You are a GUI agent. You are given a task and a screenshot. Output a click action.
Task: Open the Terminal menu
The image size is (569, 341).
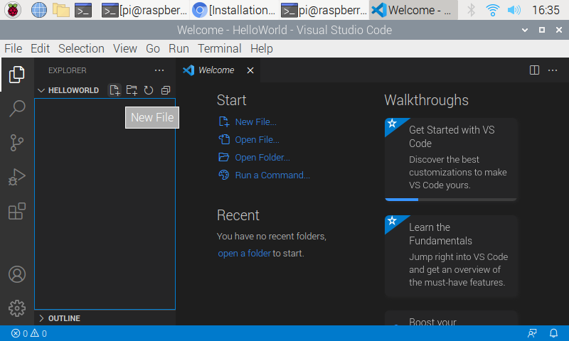tap(220, 48)
